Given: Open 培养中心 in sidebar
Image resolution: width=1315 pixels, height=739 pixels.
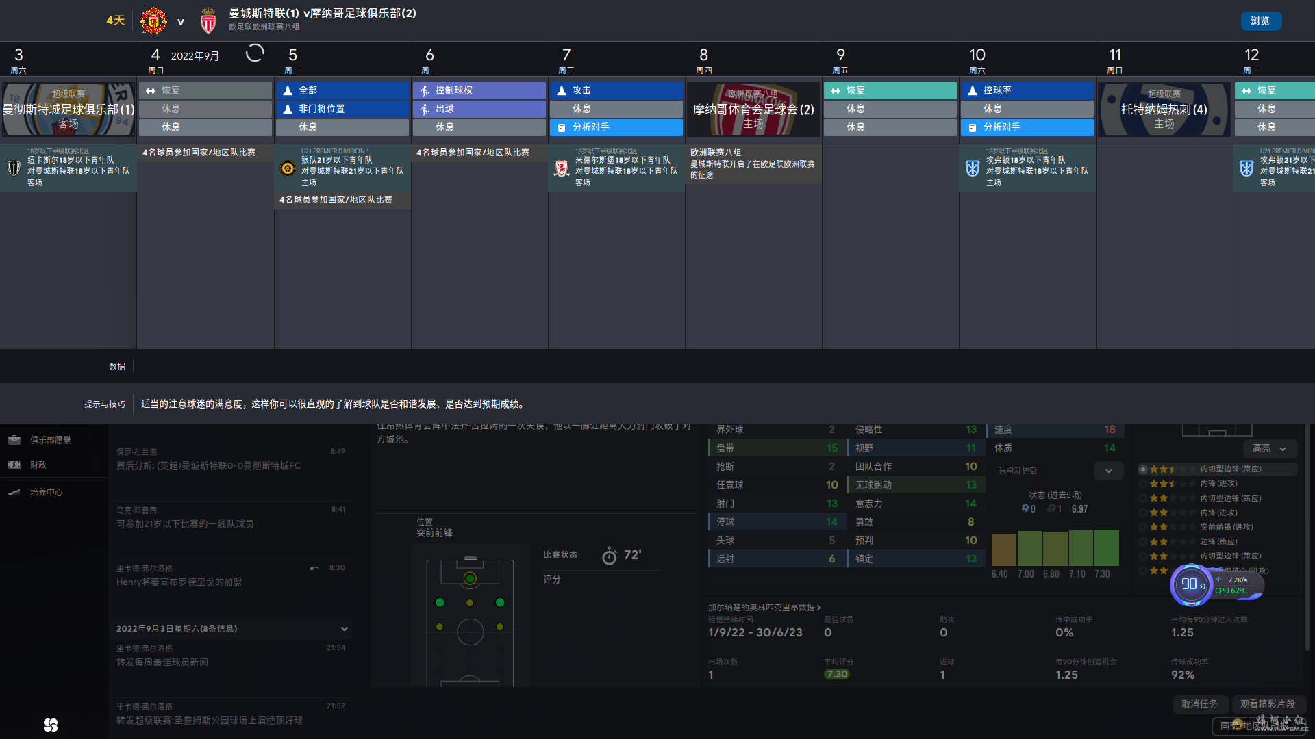Looking at the screenshot, I should 46,492.
